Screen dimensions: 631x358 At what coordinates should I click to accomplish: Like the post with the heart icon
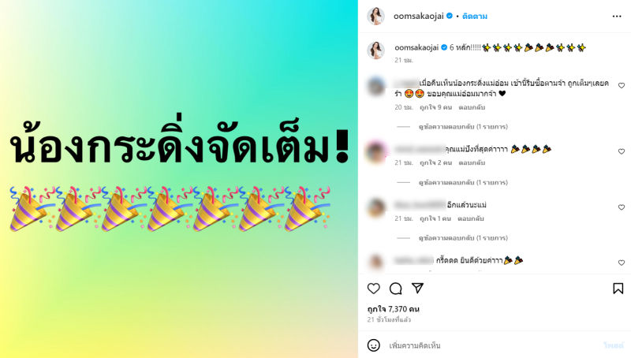coord(373,289)
